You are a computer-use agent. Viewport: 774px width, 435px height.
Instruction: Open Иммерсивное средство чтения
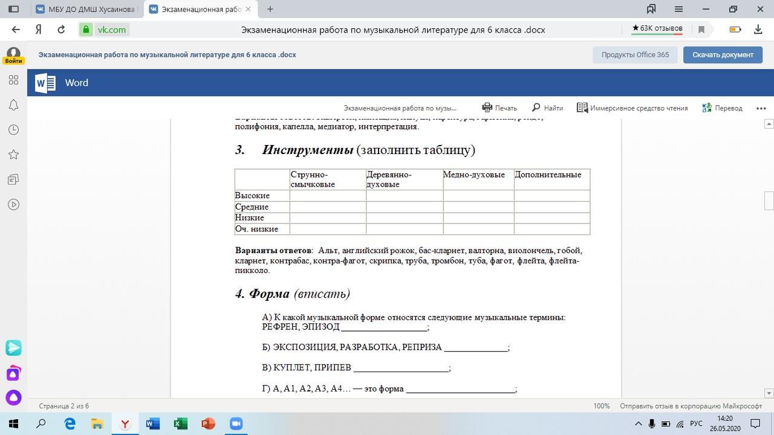click(632, 108)
